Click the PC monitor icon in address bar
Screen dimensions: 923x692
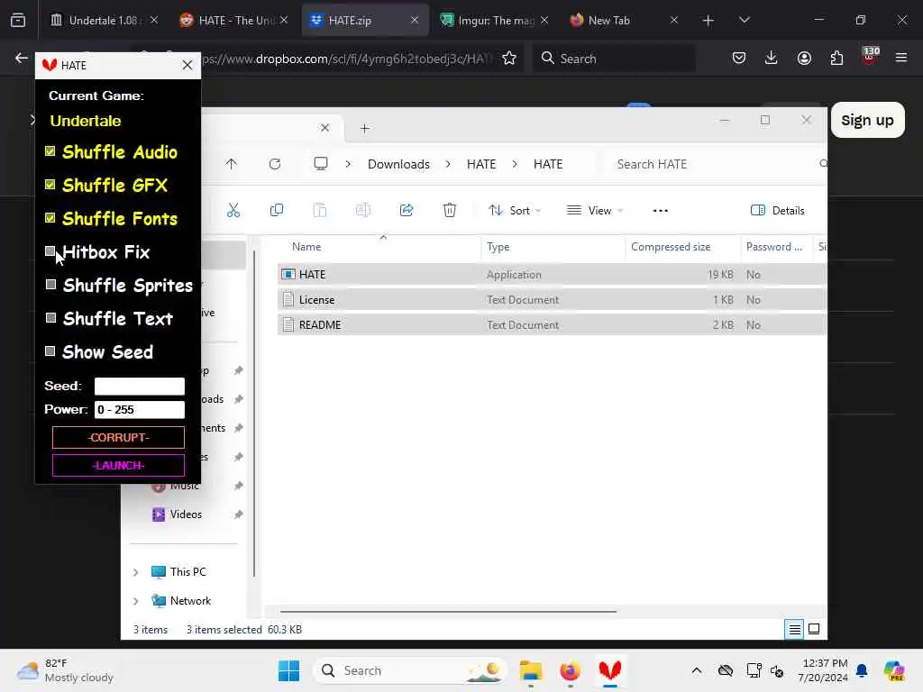click(321, 164)
